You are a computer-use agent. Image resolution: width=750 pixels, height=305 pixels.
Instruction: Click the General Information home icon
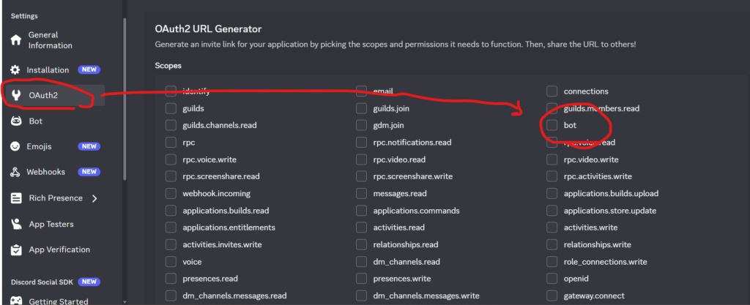tap(15, 40)
